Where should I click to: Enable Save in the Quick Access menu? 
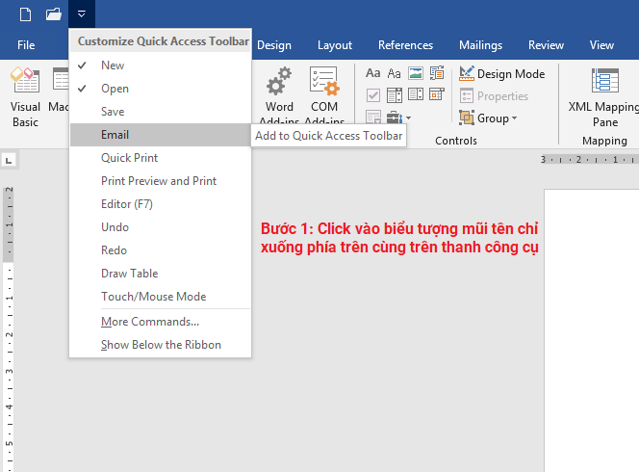click(x=160, y=112)
